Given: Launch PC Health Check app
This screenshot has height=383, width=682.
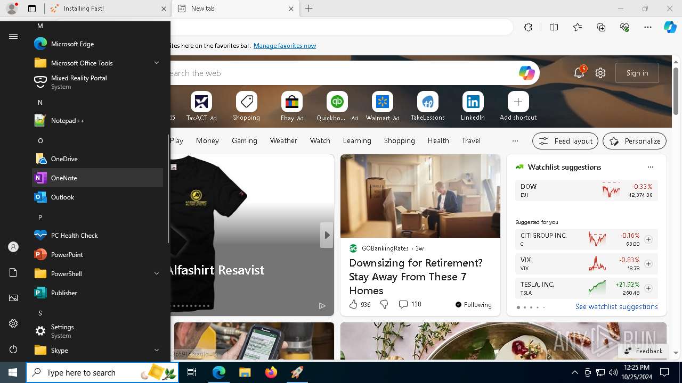Looking at the screenshot, I should click(98, 236).
